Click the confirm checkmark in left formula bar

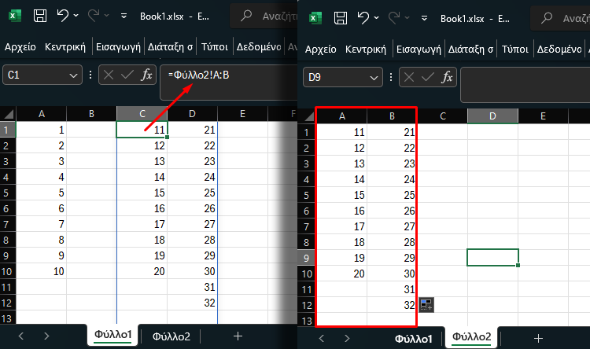pos(127,75)
